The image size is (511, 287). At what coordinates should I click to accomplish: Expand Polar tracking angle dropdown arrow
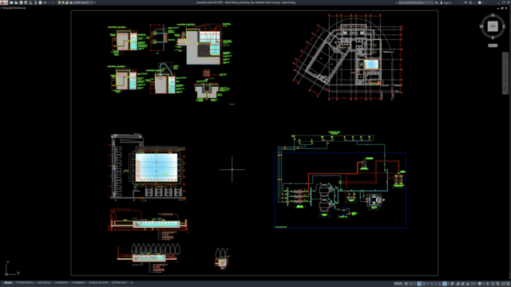tap(428, 284)
